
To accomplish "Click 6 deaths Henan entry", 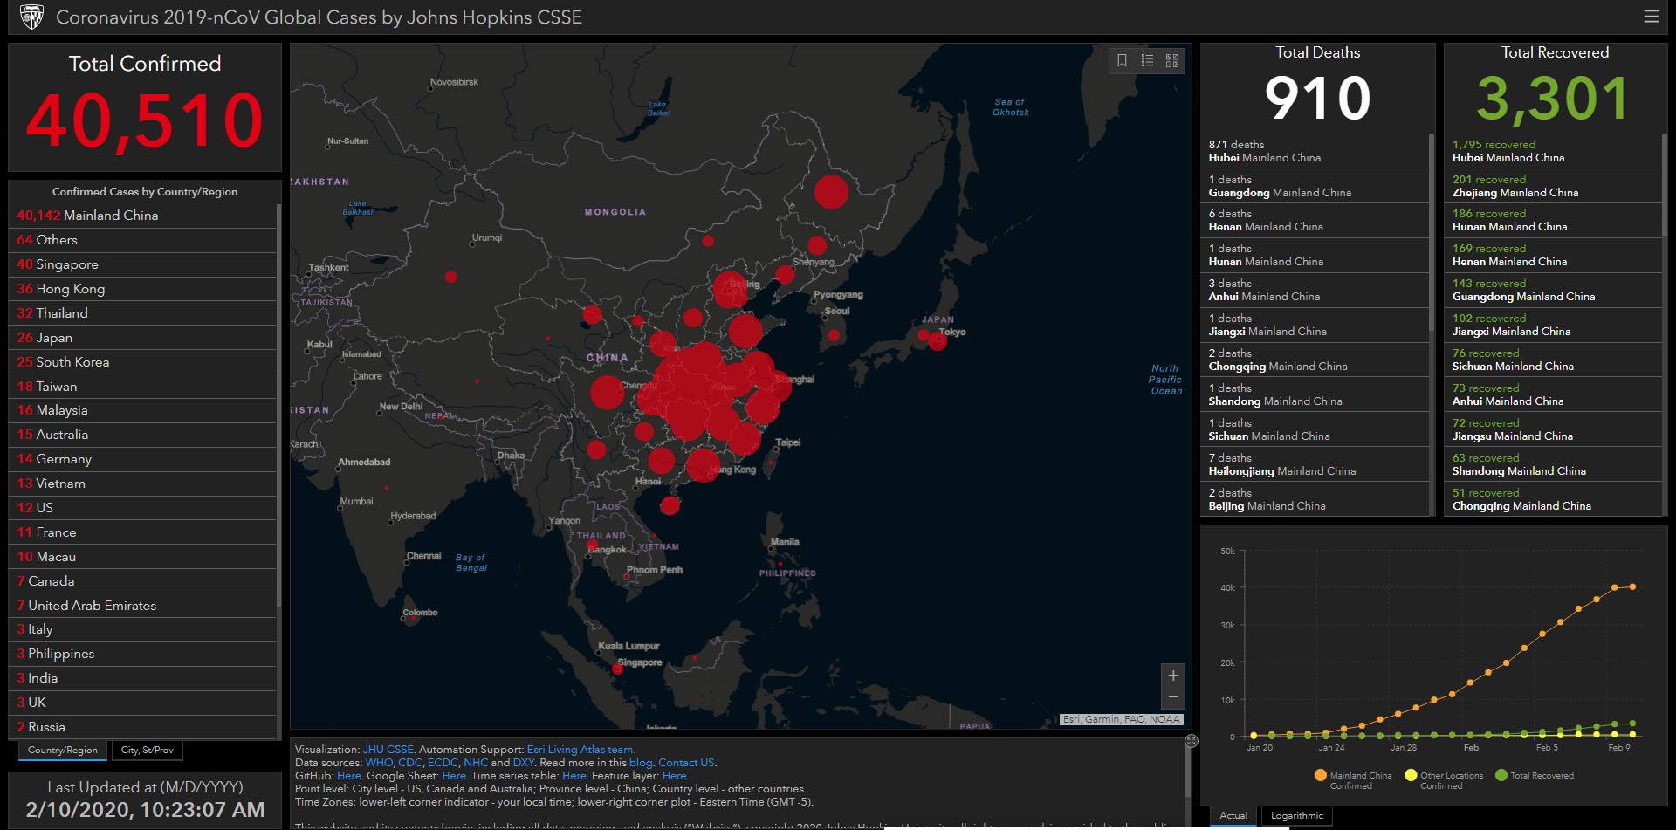I will point(1315,220).
